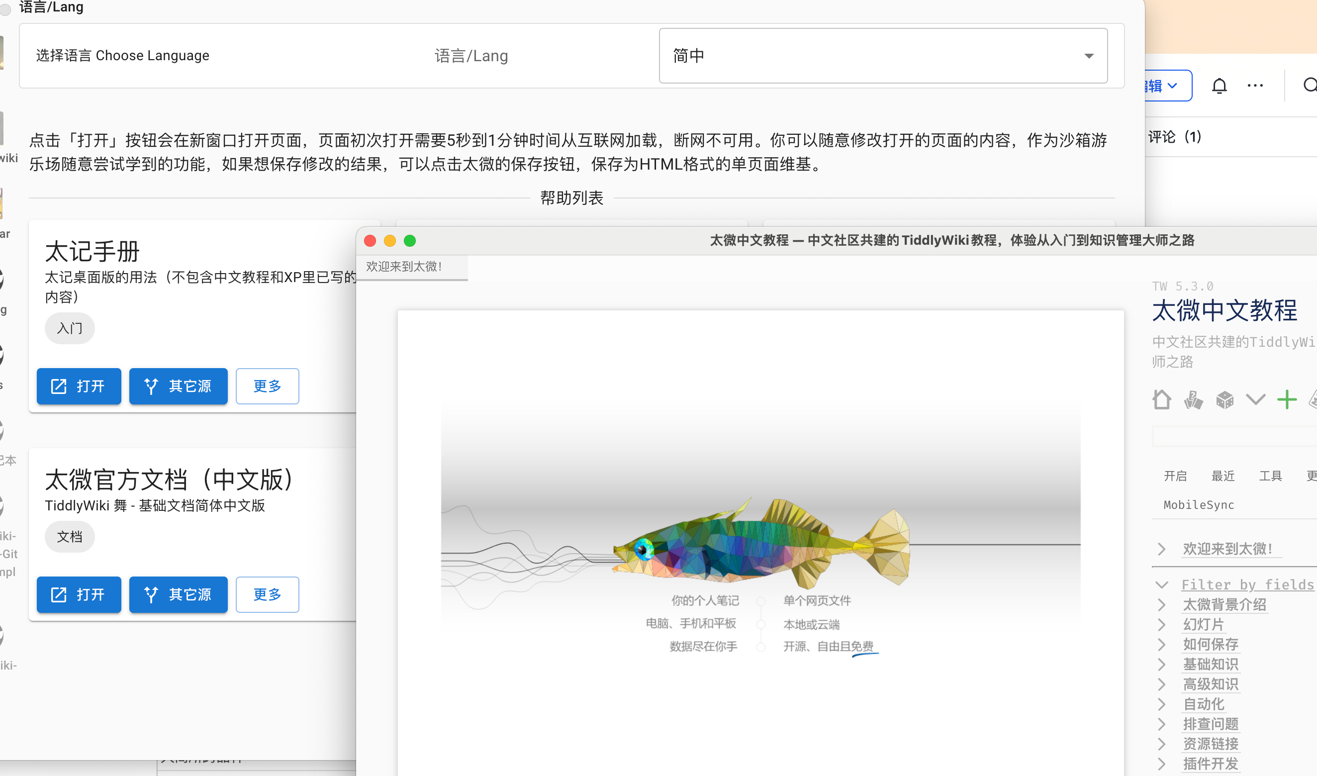The width and height of the screenshot is (1317, 776).
Task: Click the home icon in the TiddlyWiki sidebar
Action: coord(1161,400)
